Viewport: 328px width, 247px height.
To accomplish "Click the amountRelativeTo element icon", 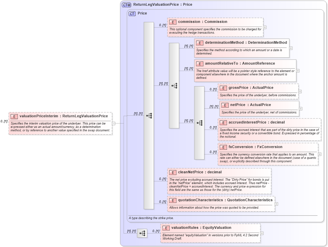I will click(x=200, y=63).
